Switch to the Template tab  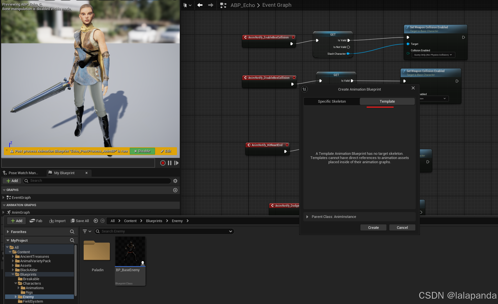(x=387, y=102)
